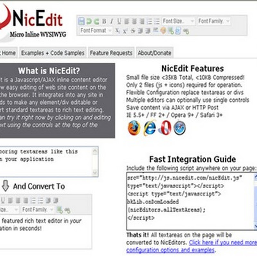Toggle Underline in the demo editor toolbar
This screenshot has height=257, width=257.
[x=3, y=200]
